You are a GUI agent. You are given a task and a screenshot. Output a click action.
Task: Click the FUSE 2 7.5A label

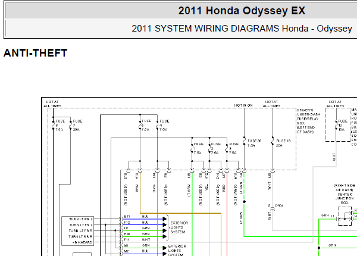click(215, 148)
